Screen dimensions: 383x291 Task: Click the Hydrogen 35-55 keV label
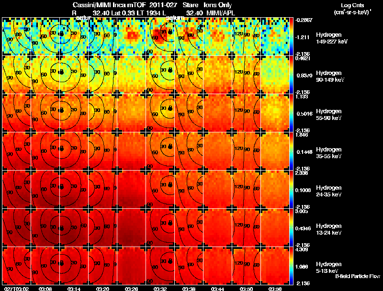click(329, 153)
